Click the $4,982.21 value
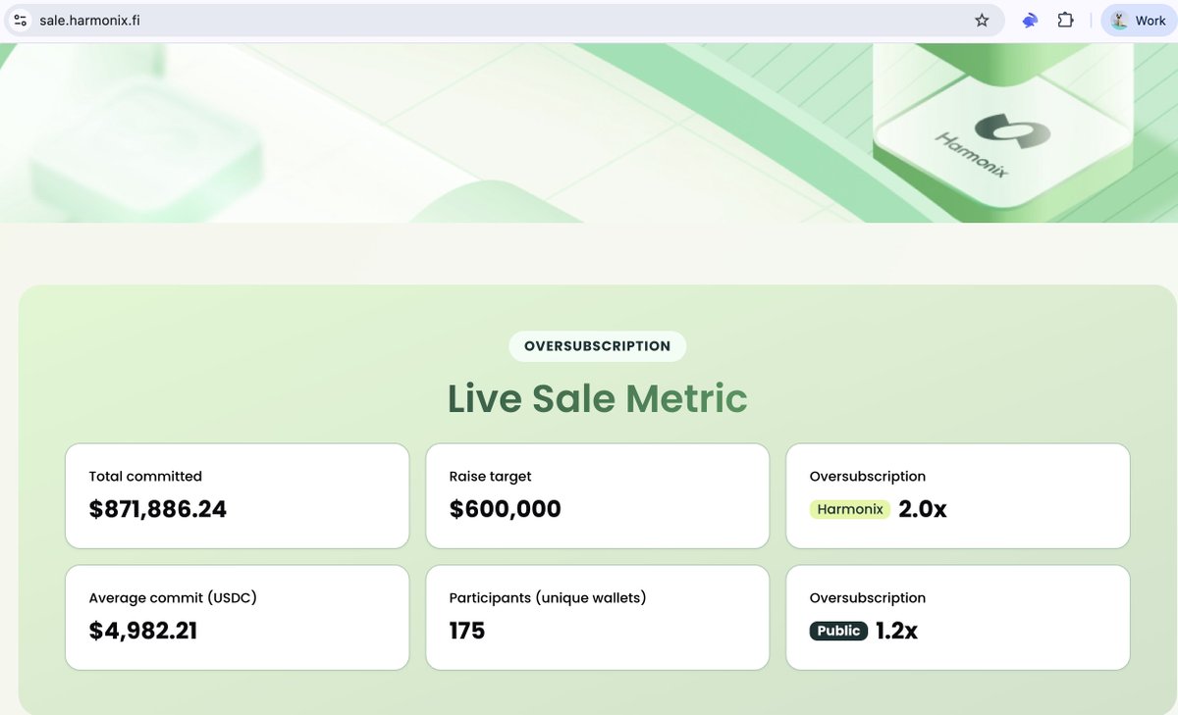 (143, 631)
